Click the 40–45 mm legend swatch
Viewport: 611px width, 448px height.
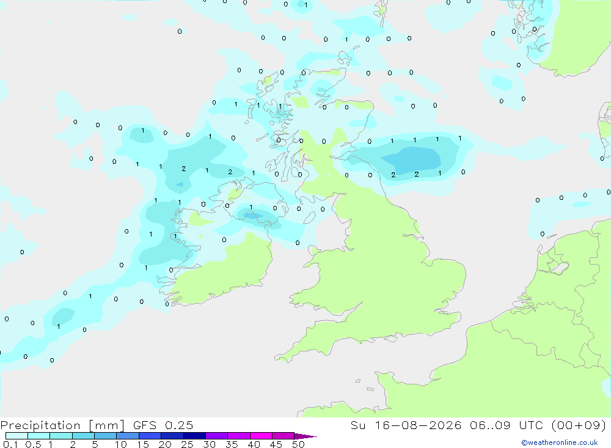(261, 436)
